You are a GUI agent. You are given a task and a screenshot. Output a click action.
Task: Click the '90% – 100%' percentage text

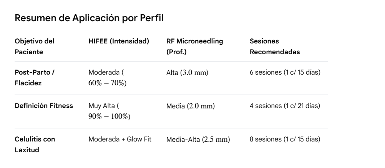[x=108, y=116]
